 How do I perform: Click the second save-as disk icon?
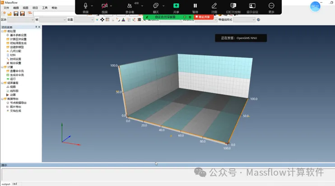23,14
